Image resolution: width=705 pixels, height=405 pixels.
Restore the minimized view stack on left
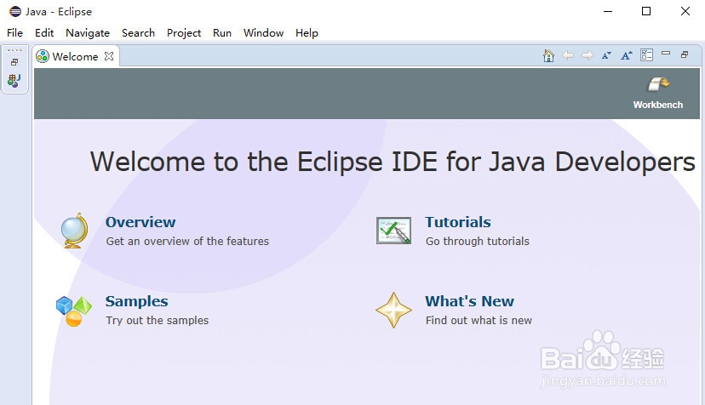pos(14,62)
